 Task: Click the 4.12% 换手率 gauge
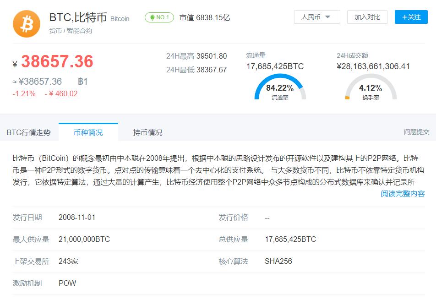click(371, 87)
